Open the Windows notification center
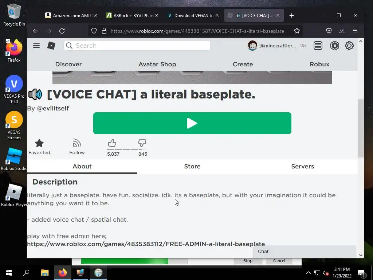Image resolution: width=373 pixels, height=280 pixels. (x=361, y=273)
